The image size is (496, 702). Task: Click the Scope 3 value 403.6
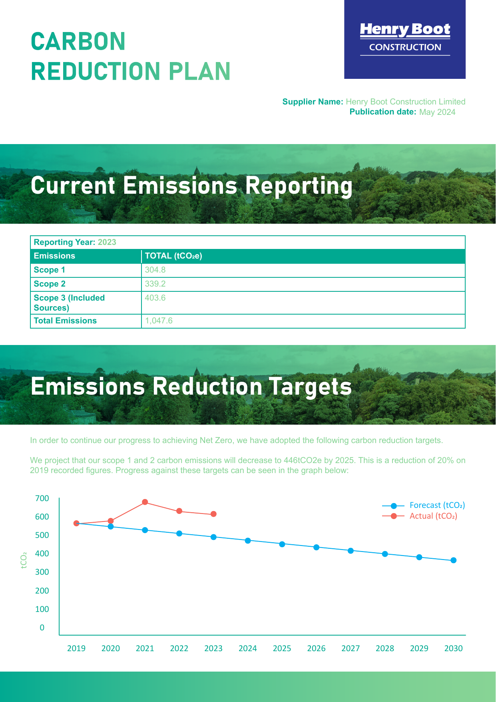[x=155, y=298]
